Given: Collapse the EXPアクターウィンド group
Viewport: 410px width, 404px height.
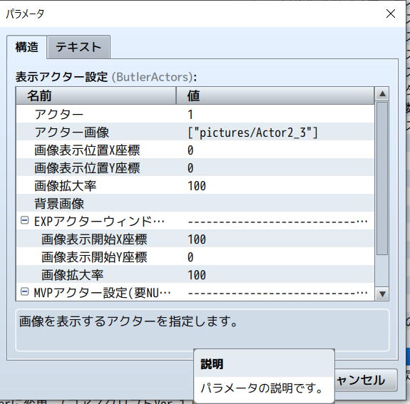Looking at the screenshot, I should [24, 221].
